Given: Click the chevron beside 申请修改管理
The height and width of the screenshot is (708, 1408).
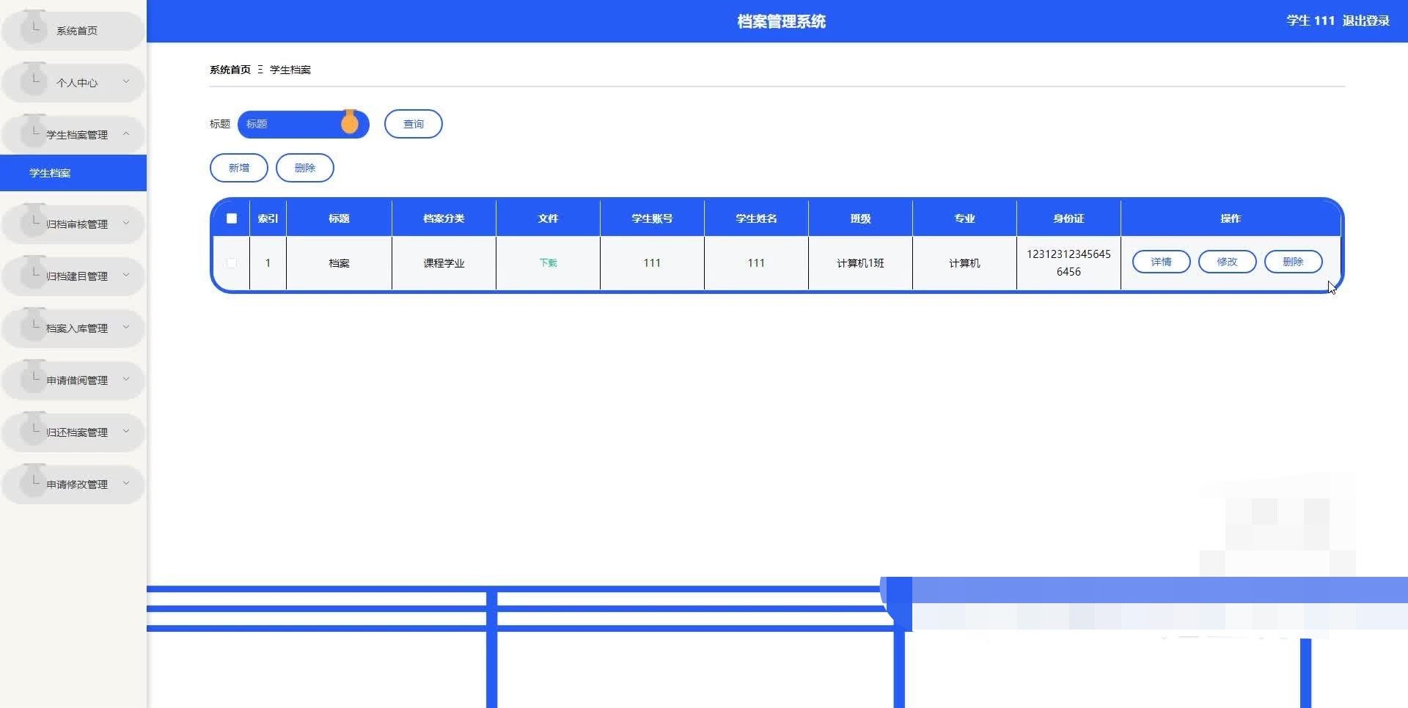Looking at the screenshot, I should (126, 484).
